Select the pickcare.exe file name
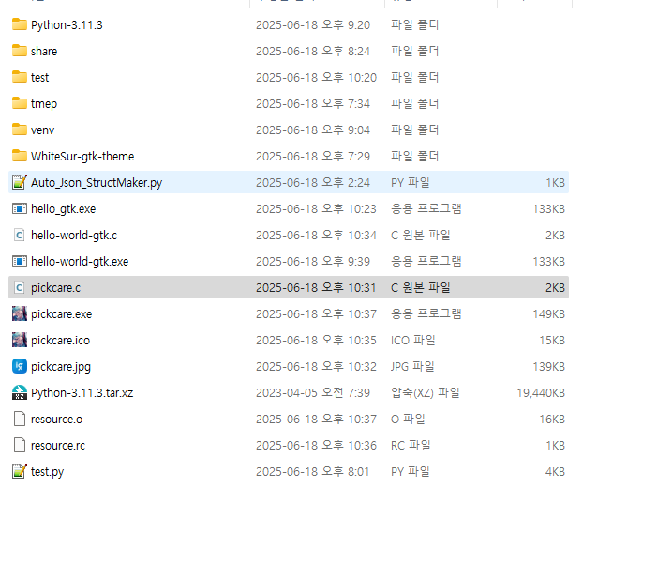Screen dimensions: 657x580 pos(61,313)
